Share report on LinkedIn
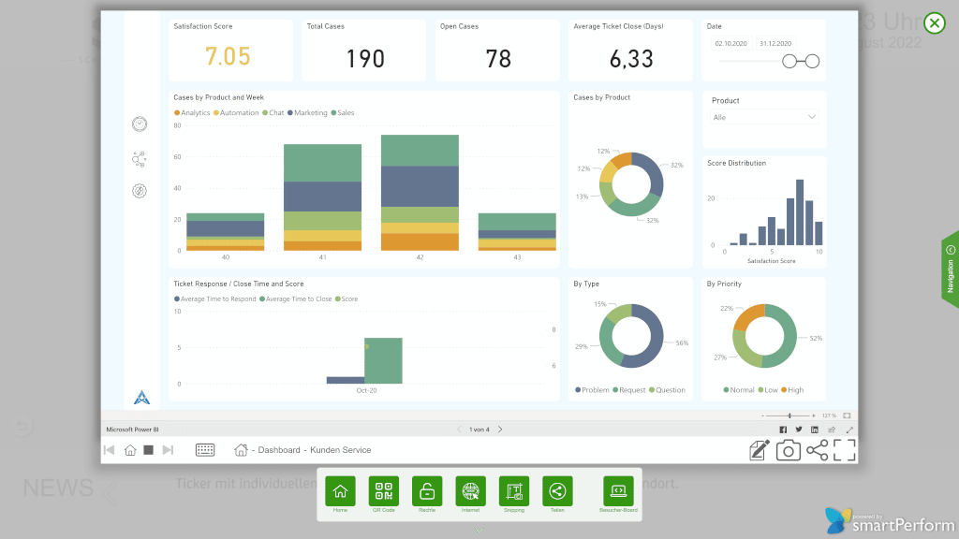 click(x=815, y=430)
